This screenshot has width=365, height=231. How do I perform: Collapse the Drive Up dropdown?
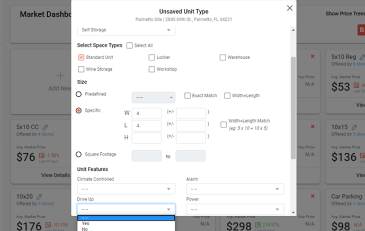point(126,209)
